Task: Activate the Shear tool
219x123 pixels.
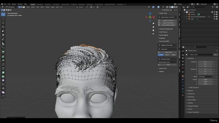Action: tap(3, 92)
